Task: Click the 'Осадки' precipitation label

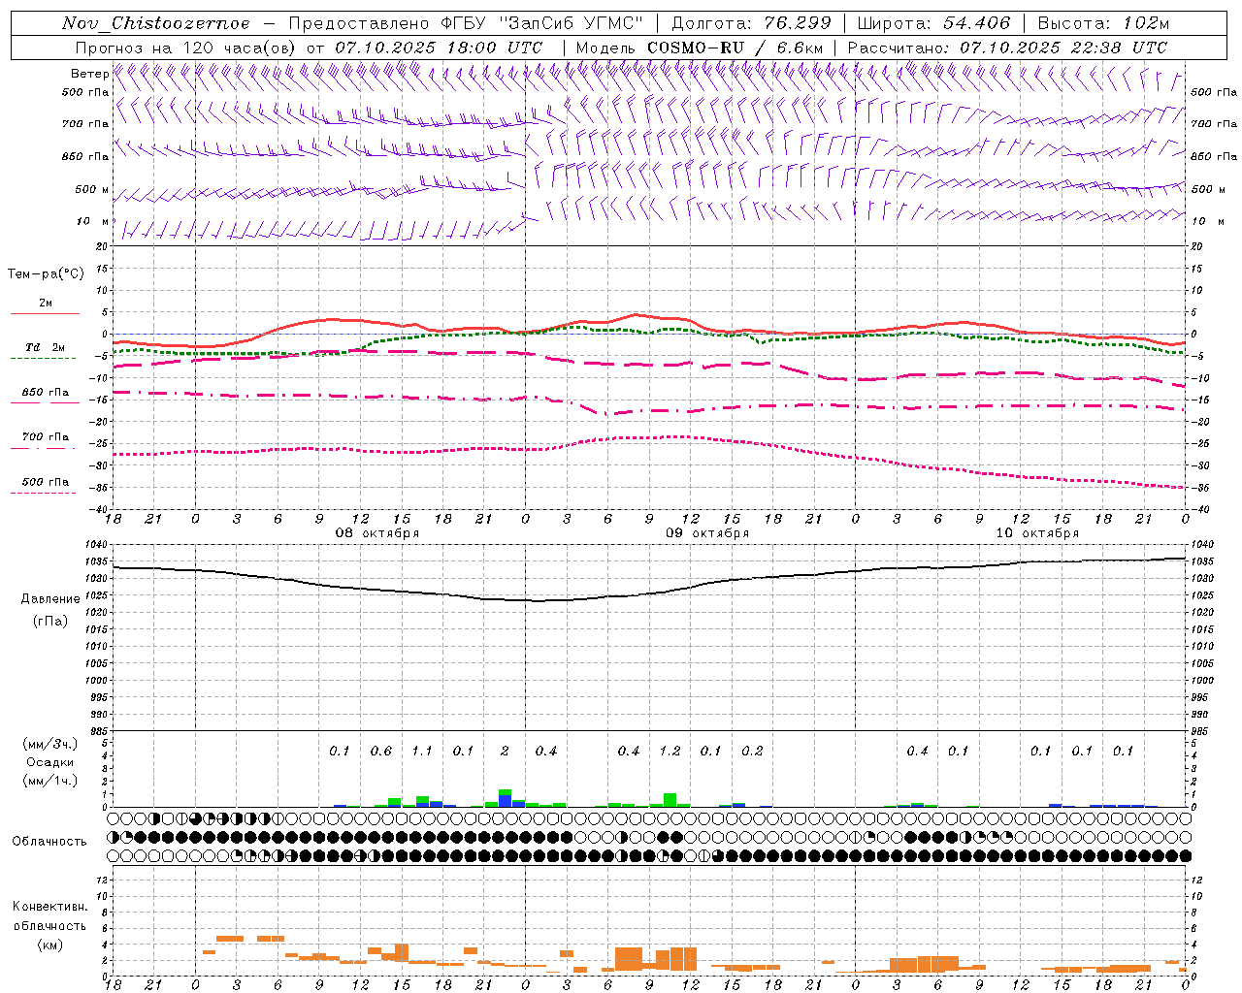Action: click(x=49, y=762)
